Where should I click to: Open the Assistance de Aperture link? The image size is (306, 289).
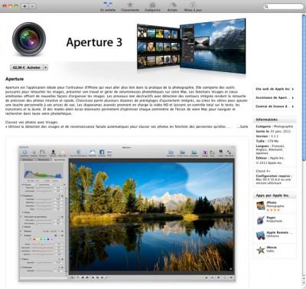coord(275,97)
